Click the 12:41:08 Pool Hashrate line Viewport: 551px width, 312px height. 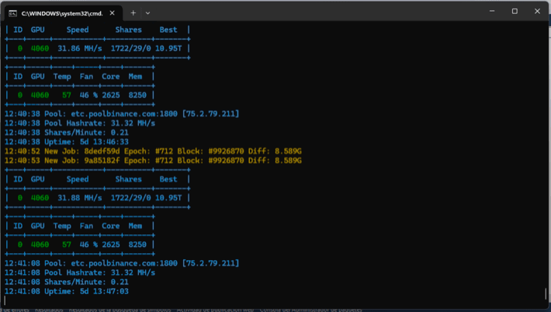point(80,272)
